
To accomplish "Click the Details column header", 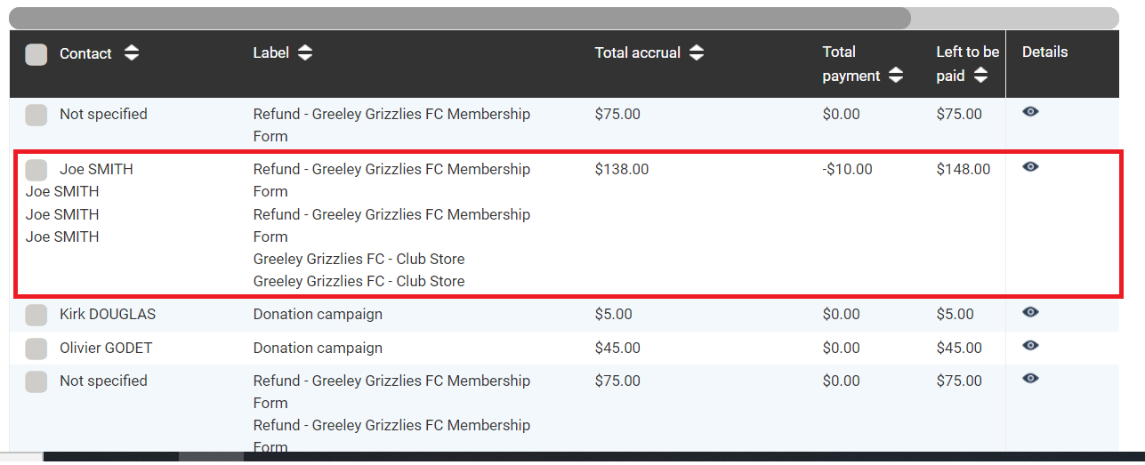I will pyautogui.click(x=1044, y=52).
